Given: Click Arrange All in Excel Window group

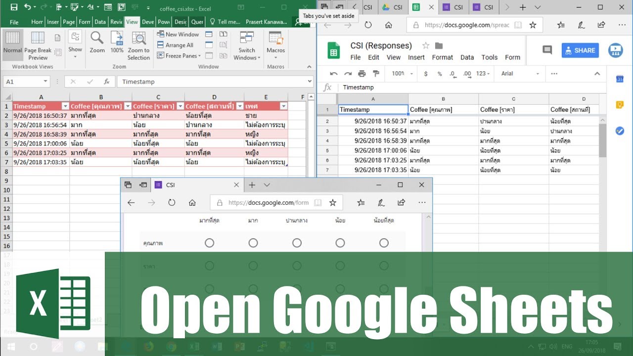Looking at the screenshot, I should pos(176,45).
